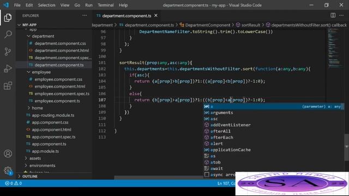This screenshot has height=196, width=349.
Task: Open department.component.css file
Action: pos(60,44)
